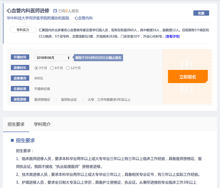Select the 3个月 duration radio button
The height and width of the screenshot is (188, 220).
click(36, 68)
